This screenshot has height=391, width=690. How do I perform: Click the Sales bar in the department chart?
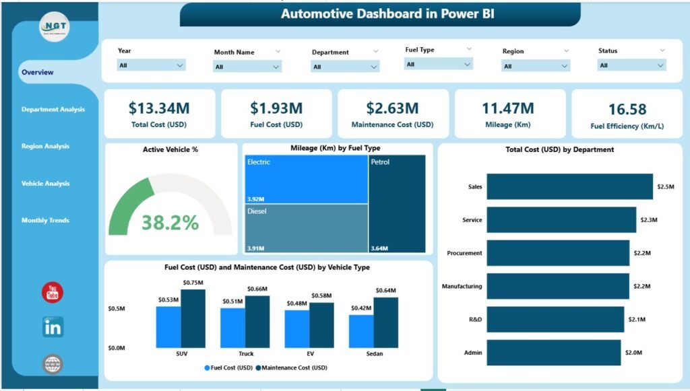click(569, 187)
